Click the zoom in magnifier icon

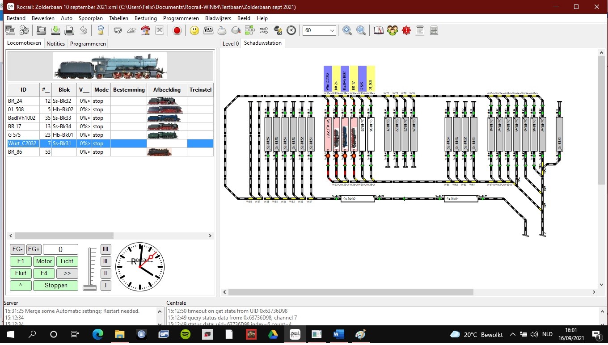(347, 30)
